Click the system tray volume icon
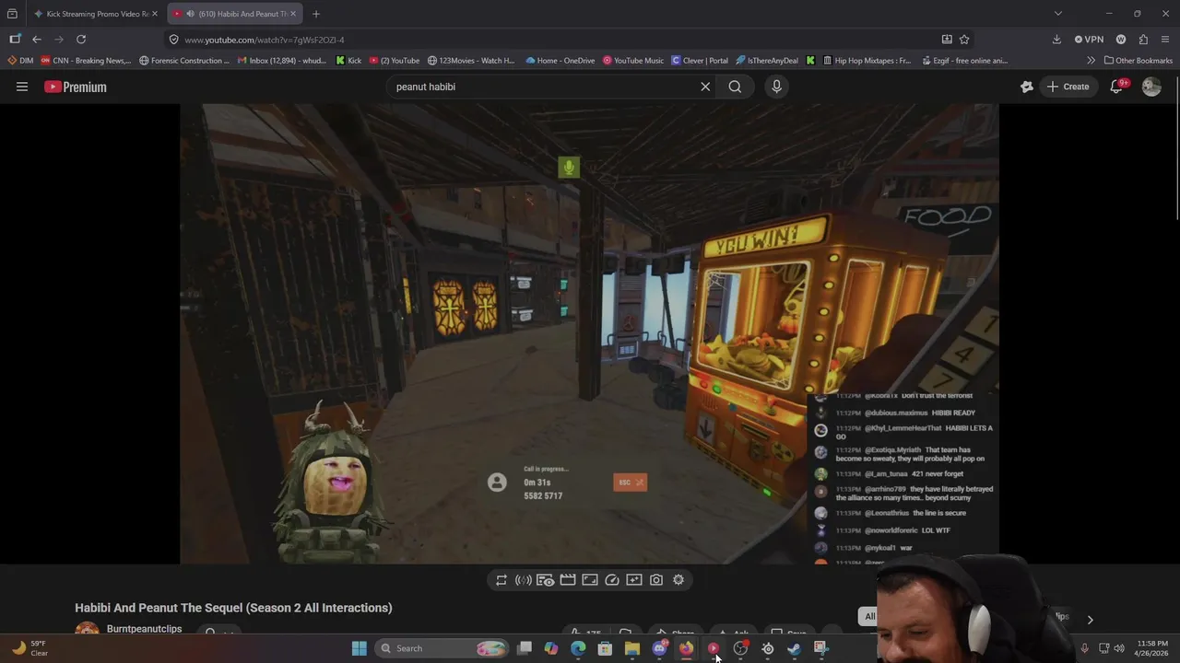Screen dimensions: 1180x663 pos(1119,648)
